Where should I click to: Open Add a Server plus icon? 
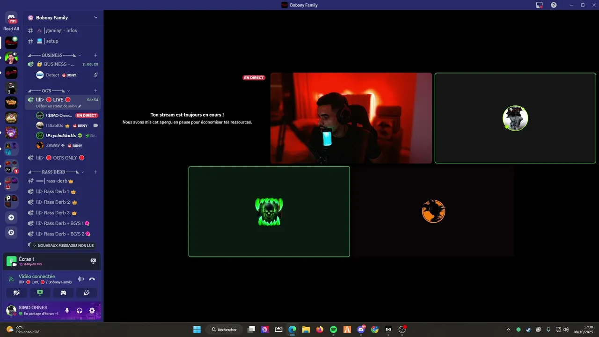tap(11, 218)
